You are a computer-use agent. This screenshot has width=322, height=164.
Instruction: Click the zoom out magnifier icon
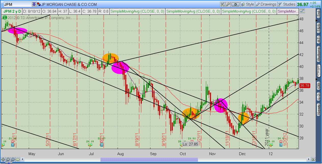[x=13, y=159]
